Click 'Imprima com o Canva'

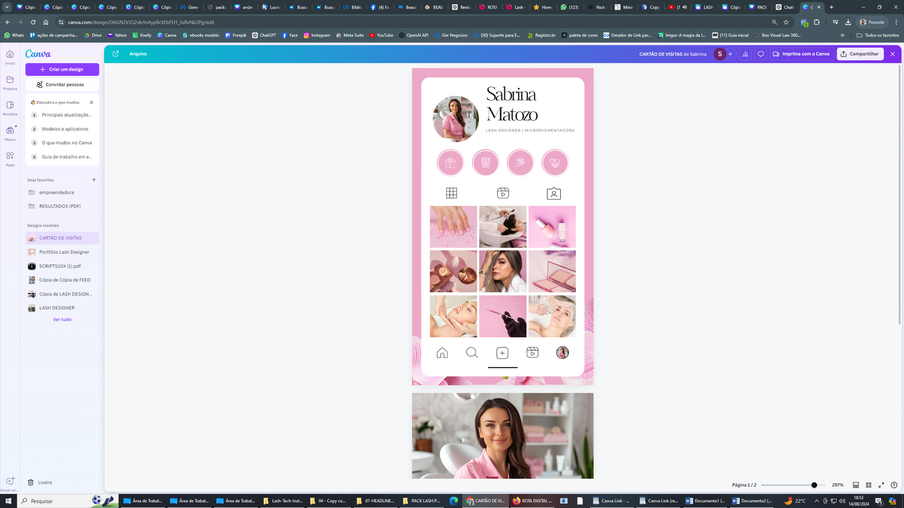click(x=801, y=54)
